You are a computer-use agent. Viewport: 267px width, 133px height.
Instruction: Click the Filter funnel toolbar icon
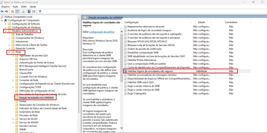[x=40, y=11]
